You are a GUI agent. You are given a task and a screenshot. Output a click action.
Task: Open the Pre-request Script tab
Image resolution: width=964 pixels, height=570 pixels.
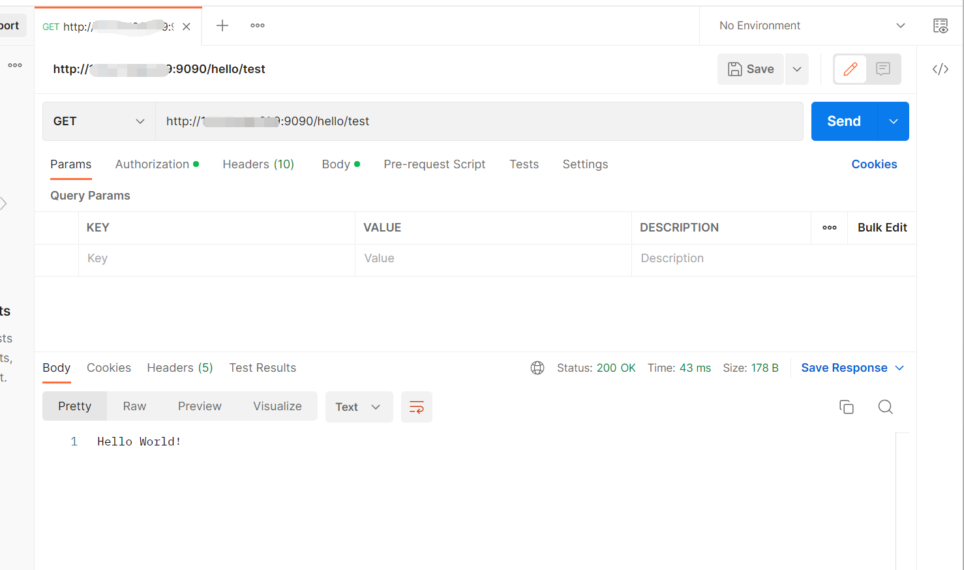[434, 164]
